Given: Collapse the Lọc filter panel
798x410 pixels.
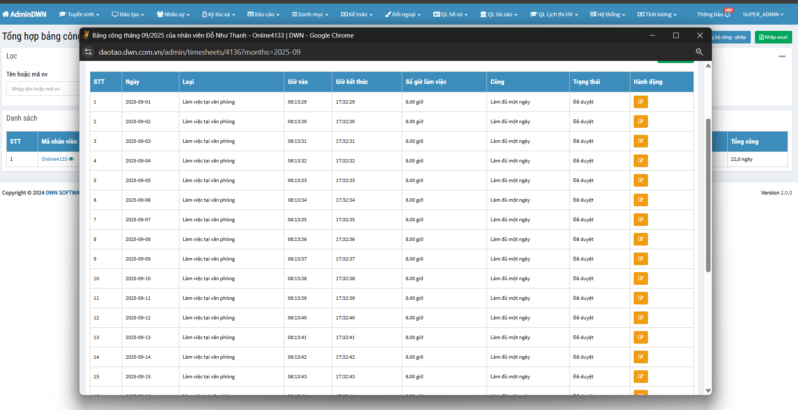Looking at the screenshot, I should (782, 56).
